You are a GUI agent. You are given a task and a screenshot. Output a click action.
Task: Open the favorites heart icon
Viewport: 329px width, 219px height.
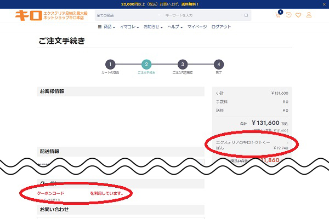tap(298, 15)
